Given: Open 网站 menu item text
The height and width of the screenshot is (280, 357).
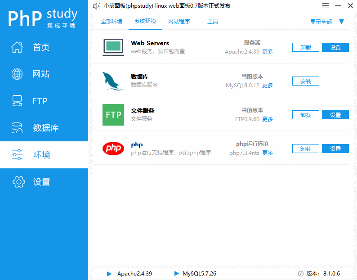Looking at the screenshot, I should (41, 74).
